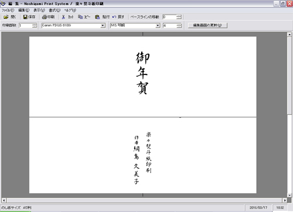Click into the print copies input field
The image size is (293, 212).
25,26
